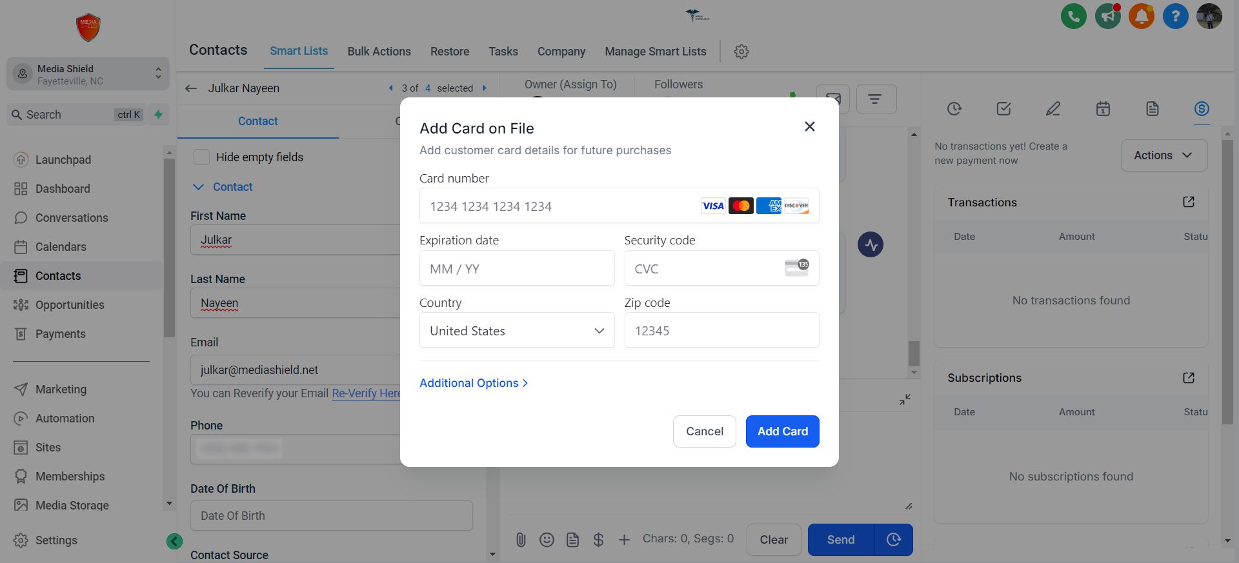Screen dimensions: 1239x563
Task: Open the blue help question mark
Action: click(1175, 17)
